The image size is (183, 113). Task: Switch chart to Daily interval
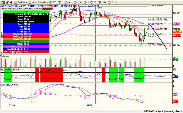pyautogui.click(x=102, y=2)
